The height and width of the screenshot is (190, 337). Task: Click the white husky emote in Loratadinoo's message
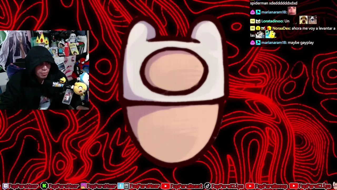click(313, 20)
